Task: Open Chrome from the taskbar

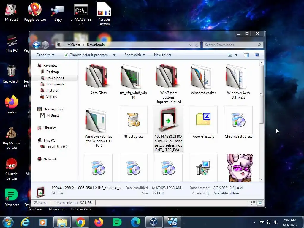Action: [x=80, y=222]
